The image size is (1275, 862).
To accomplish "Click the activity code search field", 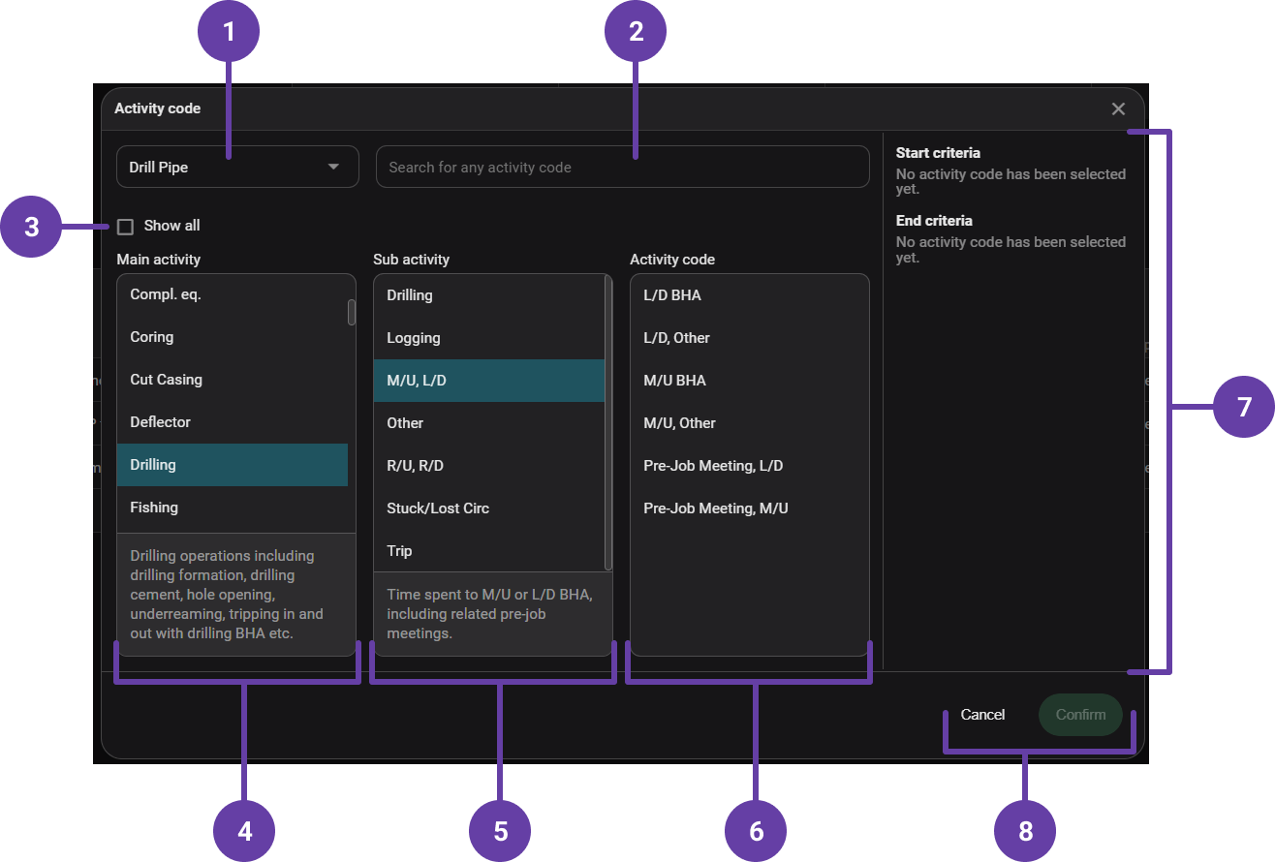I will [622, 167].
